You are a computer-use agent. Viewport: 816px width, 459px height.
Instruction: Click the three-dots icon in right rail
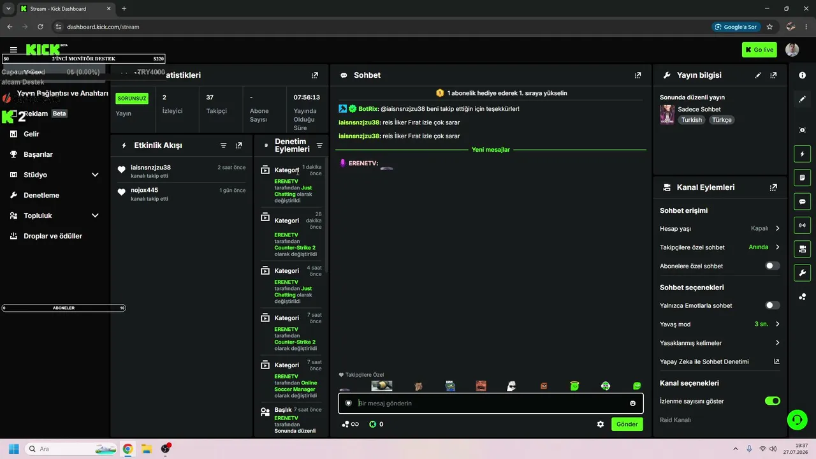click(x=802, y=297)
